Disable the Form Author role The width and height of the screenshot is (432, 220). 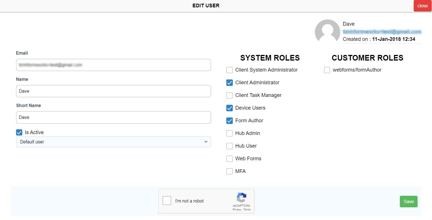tap(230, 121)
